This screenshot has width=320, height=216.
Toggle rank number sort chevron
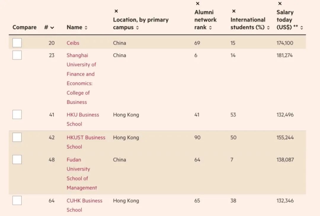(52, 28)
